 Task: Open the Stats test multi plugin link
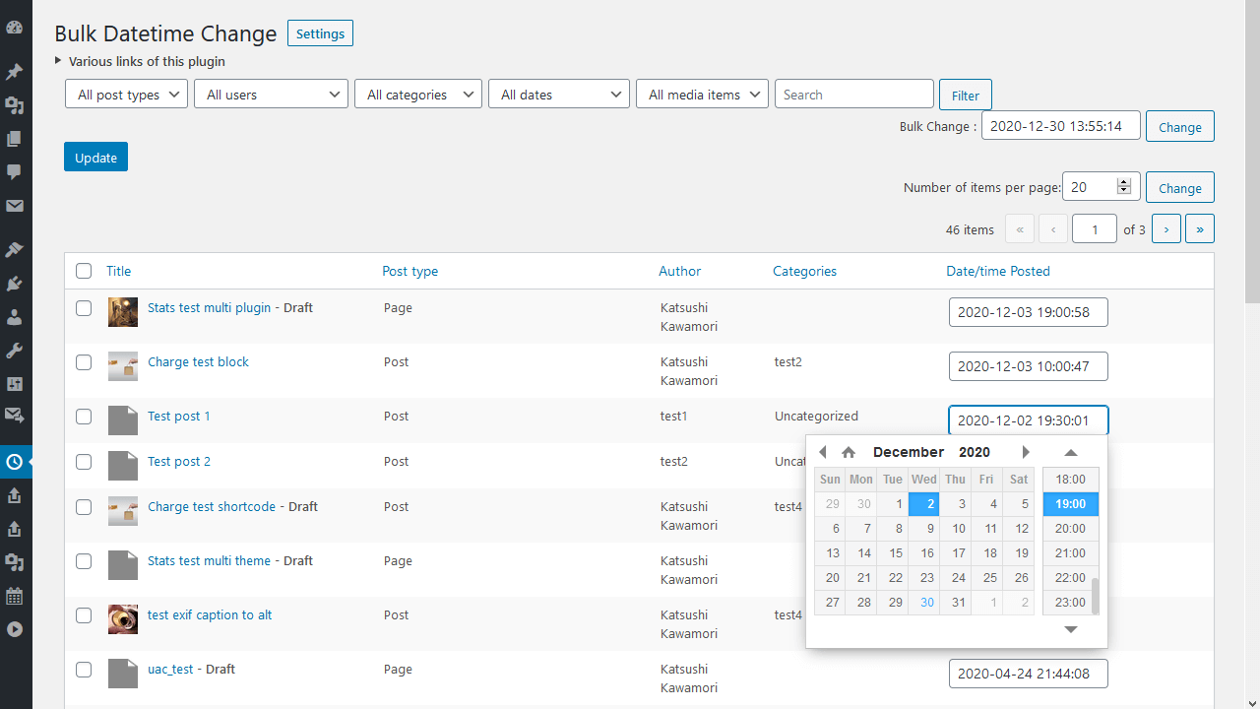[x=209, y=308]
